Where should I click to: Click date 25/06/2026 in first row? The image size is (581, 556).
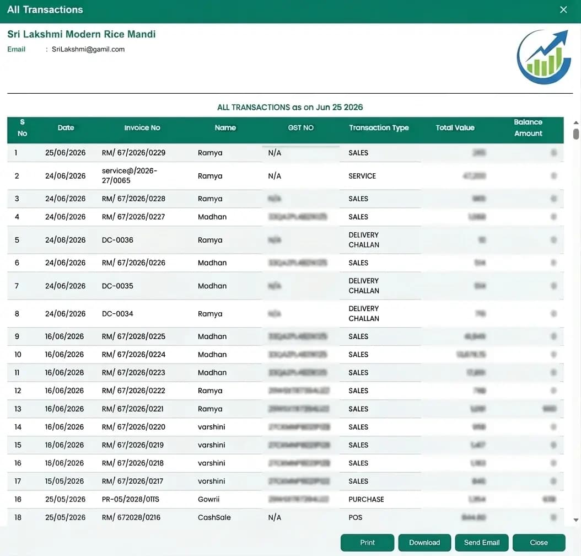tap(65, 153)
